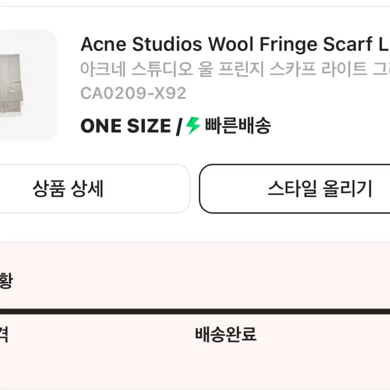Screen dimensions: 390x390
Task: Click the word Fringe in the title
Action: point(288,45)
